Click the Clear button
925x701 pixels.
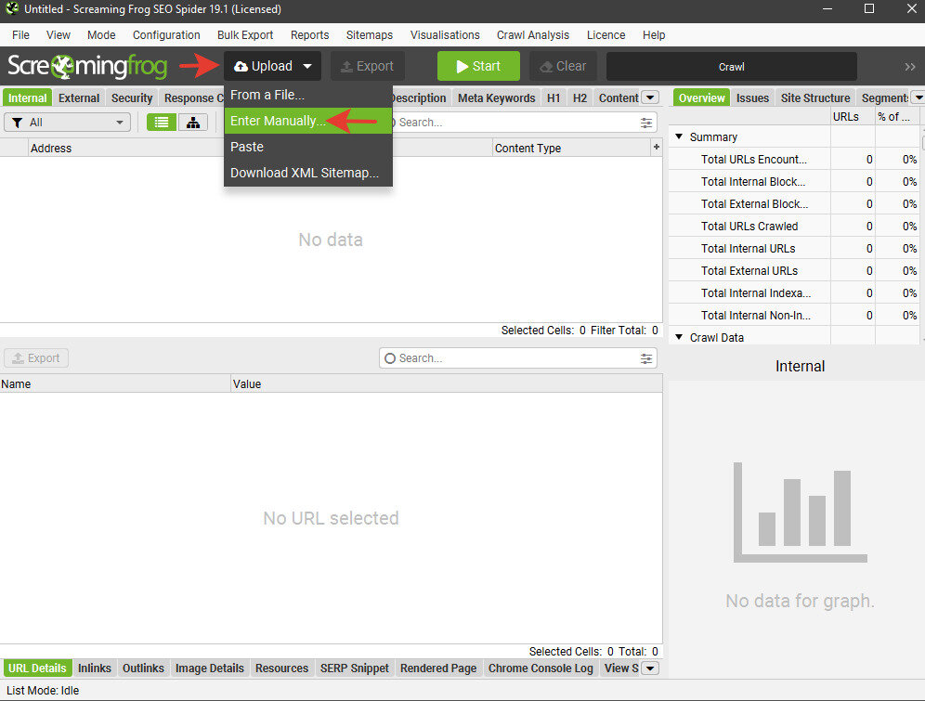coord(563,66)
